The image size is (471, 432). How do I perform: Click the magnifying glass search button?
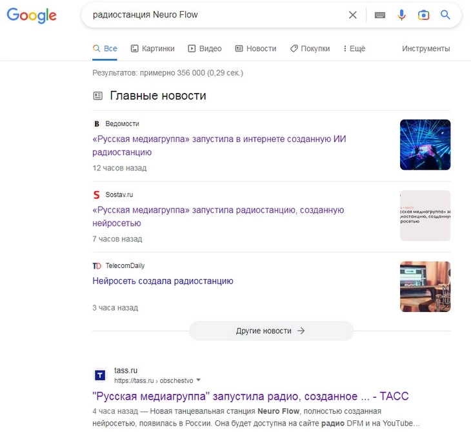click(x=445, y=14)
